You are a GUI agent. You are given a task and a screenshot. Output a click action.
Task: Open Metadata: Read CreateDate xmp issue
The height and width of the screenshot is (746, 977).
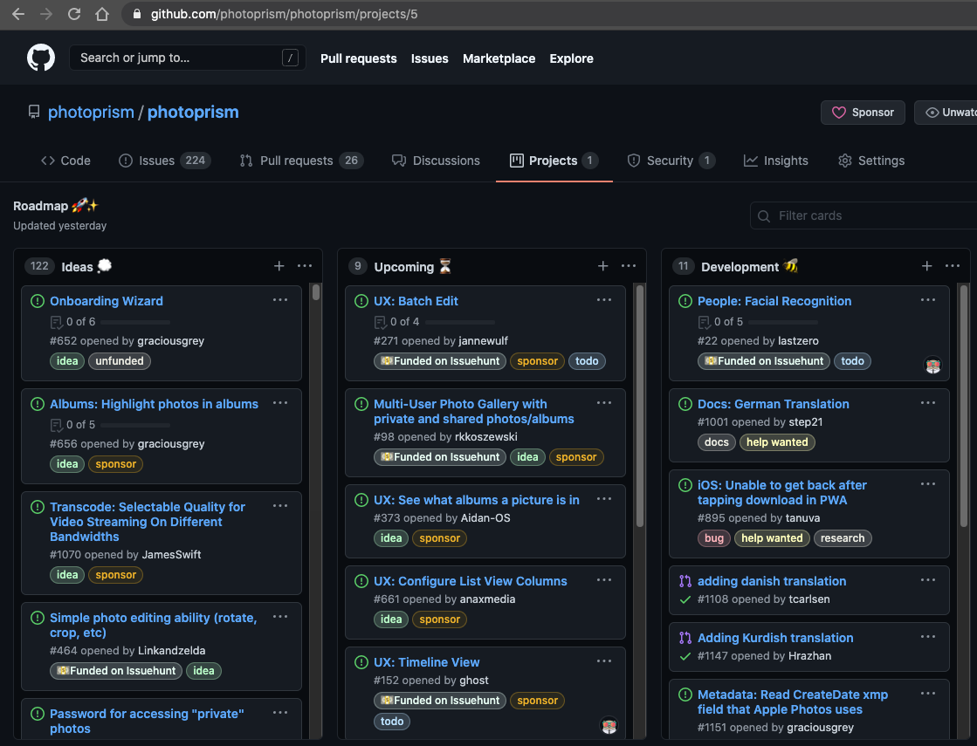[x=793, y=702]
